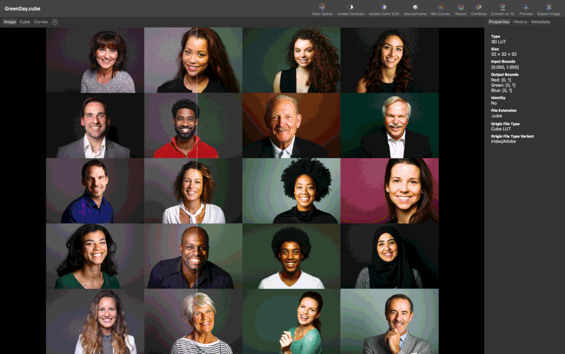The width and height of the screenshot is (565, 354).
Task: Click portrait of woman wearing black hijab
Action: point(389,256)
